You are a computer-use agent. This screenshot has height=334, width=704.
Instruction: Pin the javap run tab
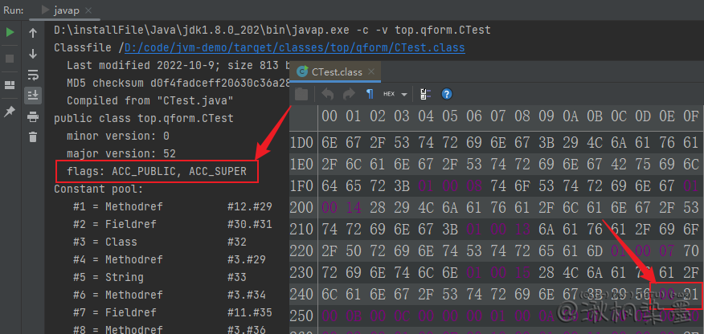10,112
